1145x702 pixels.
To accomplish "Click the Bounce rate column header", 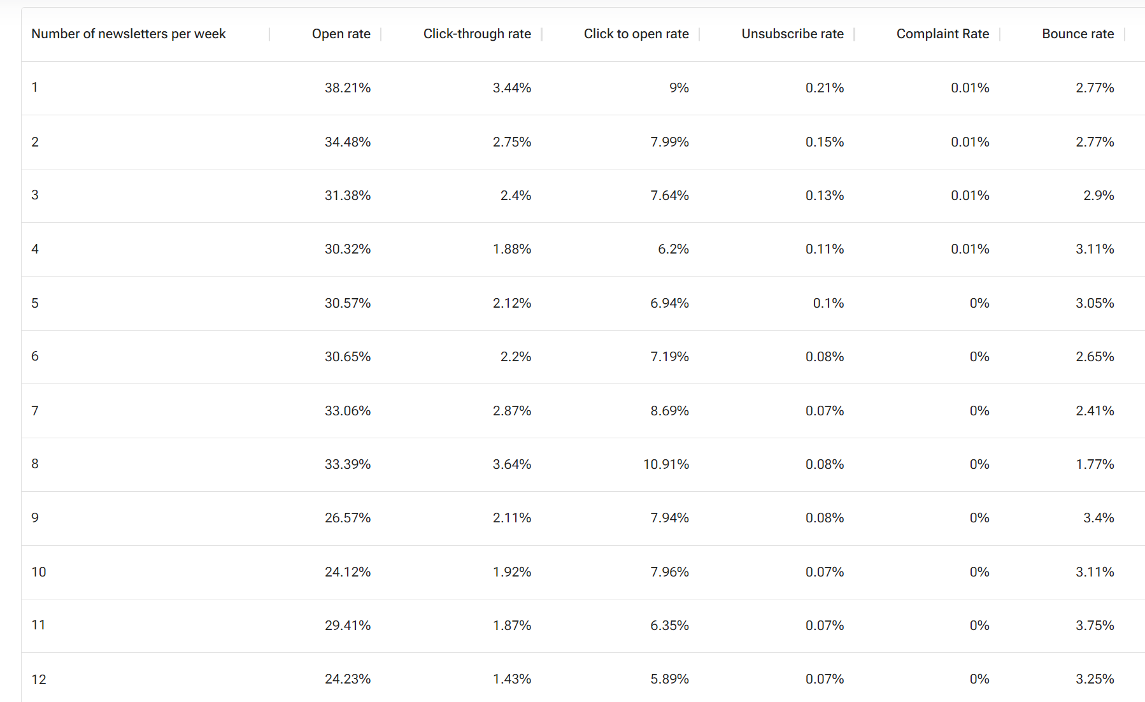I will pos(1077,34).
